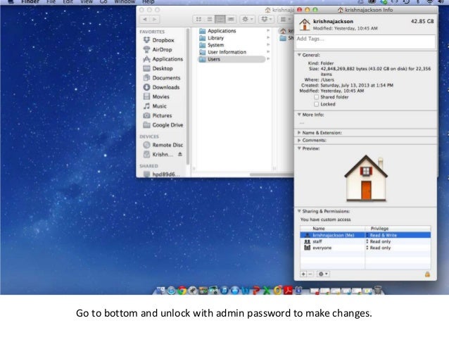Open the Finder action gear menu
Screen dimensions: 449x337
(x=248, y=19)
